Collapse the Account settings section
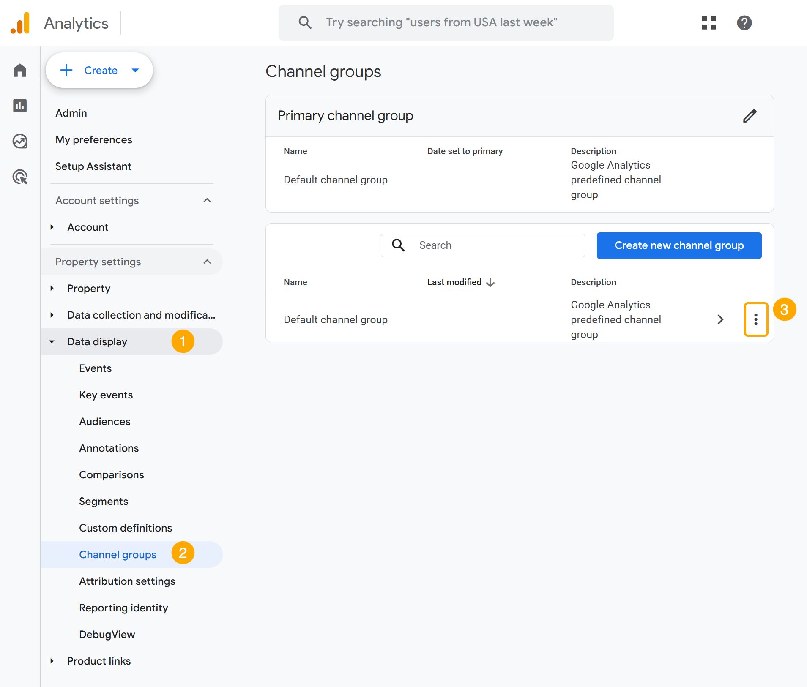Viewport: 807px width, 687px height. [x=207, y=200]
